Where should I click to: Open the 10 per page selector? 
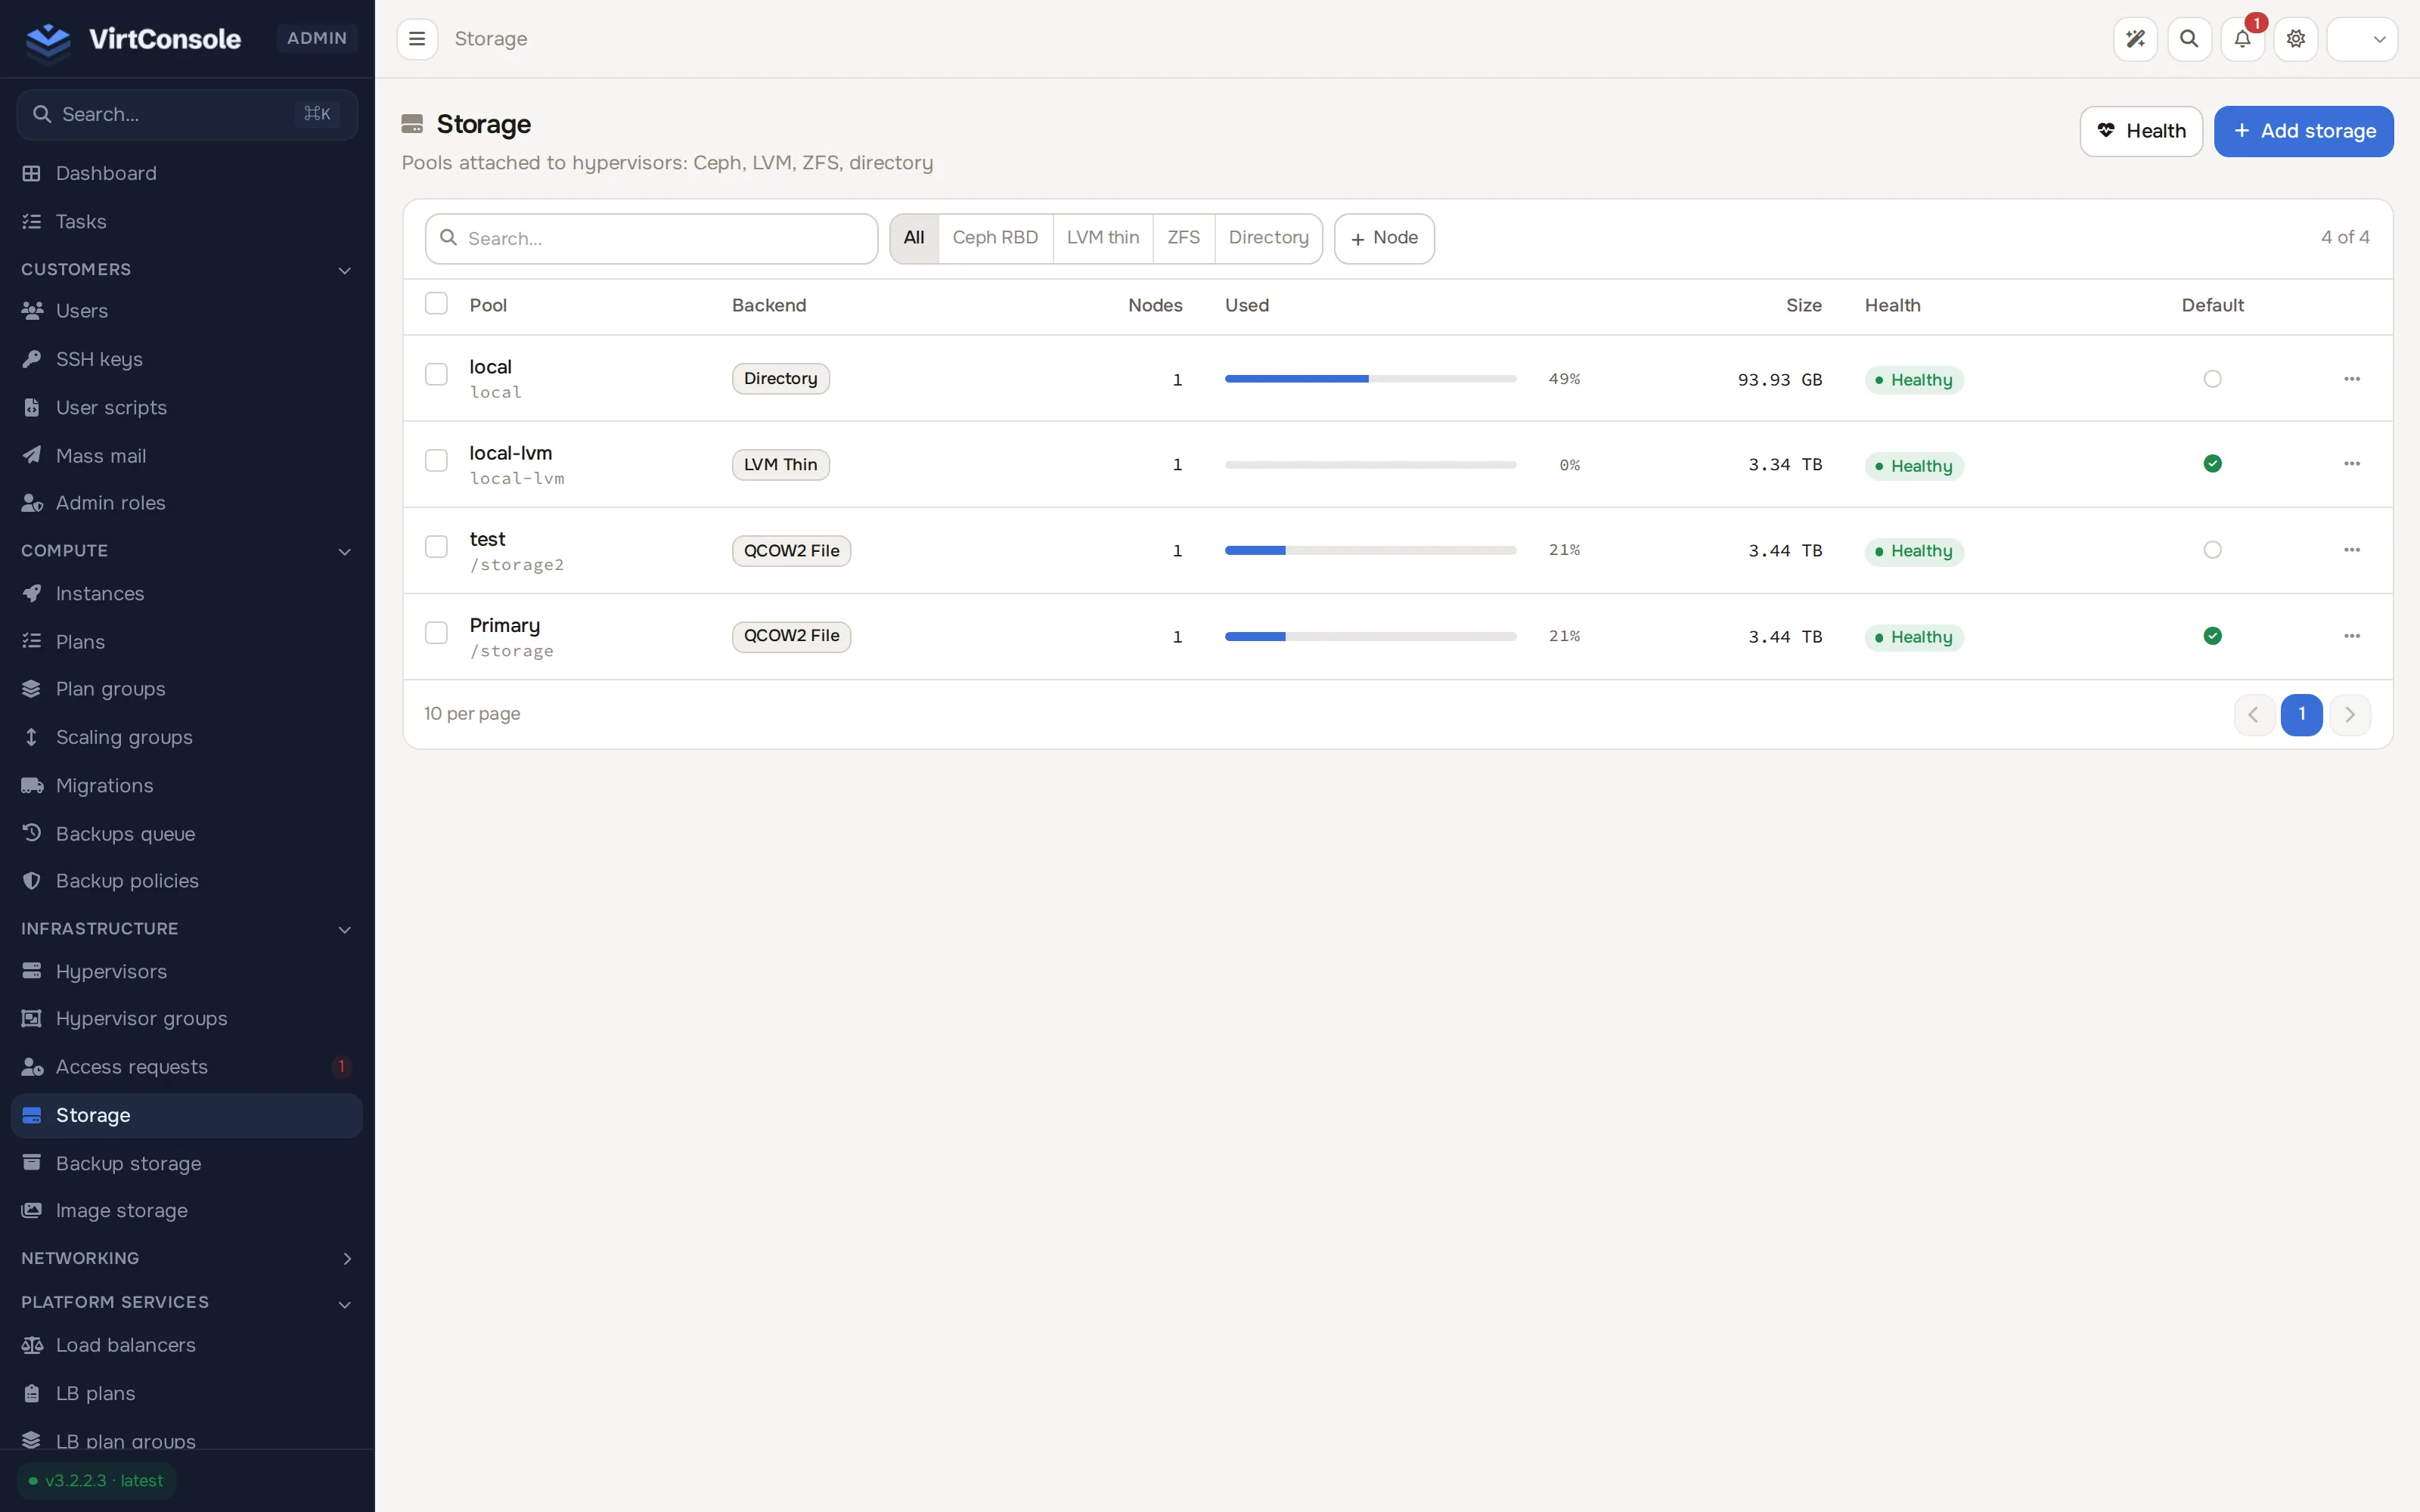coord(472,714)
